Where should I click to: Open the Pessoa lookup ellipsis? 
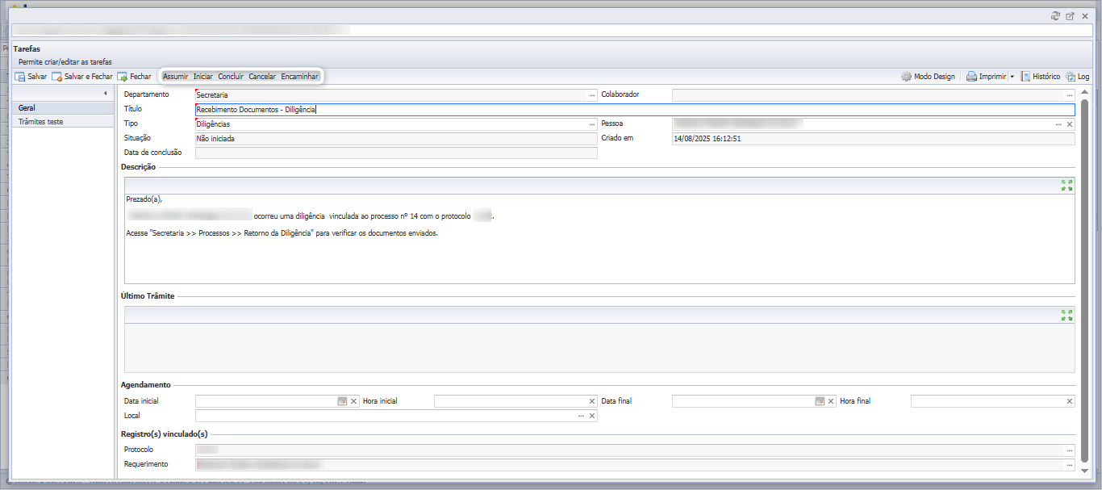pyautogui.click(x=1058, y=124)
